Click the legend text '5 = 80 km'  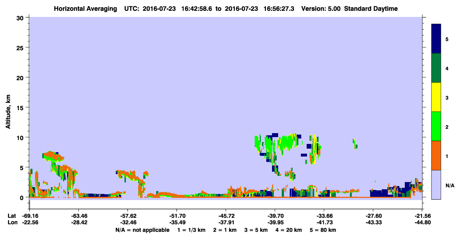(323, 230)
